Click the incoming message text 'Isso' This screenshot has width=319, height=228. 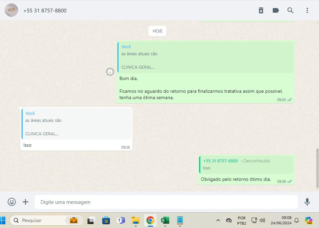(x=27, y=145)
